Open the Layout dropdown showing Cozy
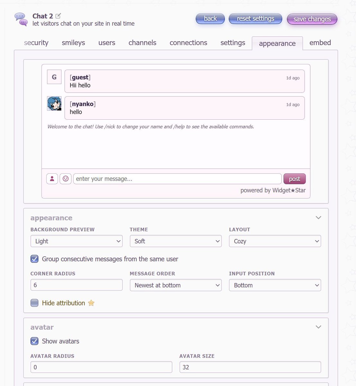The width and height of the screenshot is (356, 386). 275,241
